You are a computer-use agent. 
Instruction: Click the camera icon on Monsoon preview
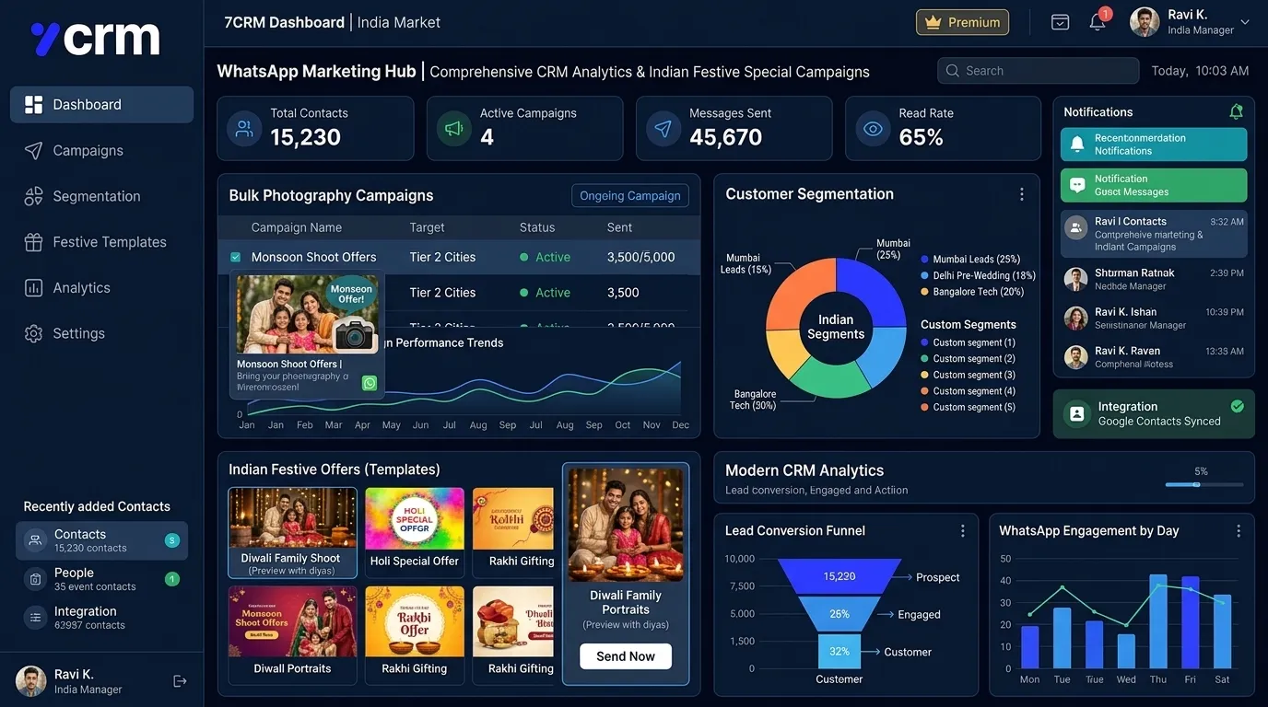coord(354,334)
